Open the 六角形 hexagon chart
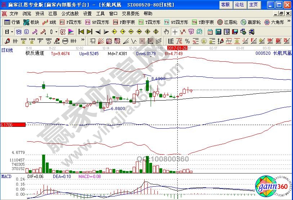This screenshot has width=293, height=200. 275,22
